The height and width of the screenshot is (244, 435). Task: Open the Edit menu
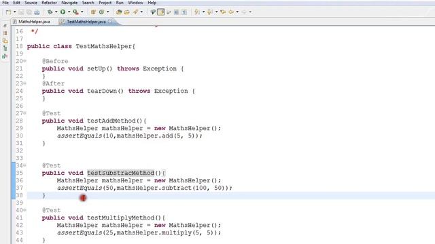(16, 3)
